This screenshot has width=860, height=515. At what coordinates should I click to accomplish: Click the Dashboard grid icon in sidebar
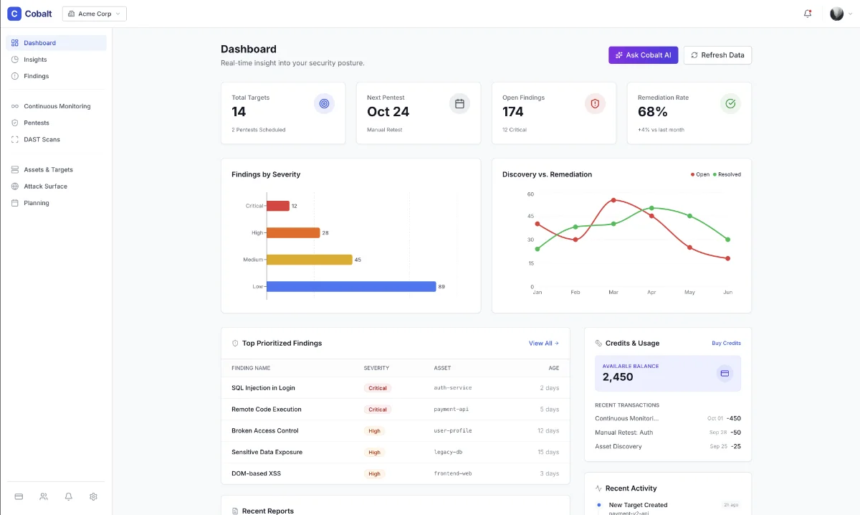coord(15,43)
